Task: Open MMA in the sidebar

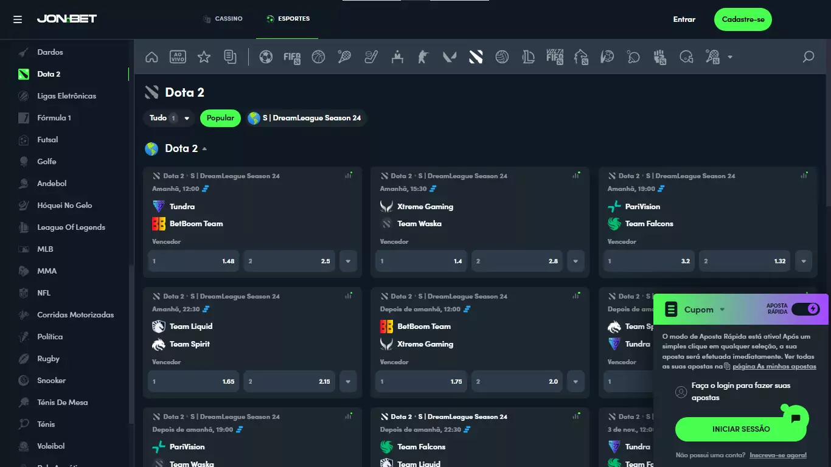Action: (x=47, y=271)
